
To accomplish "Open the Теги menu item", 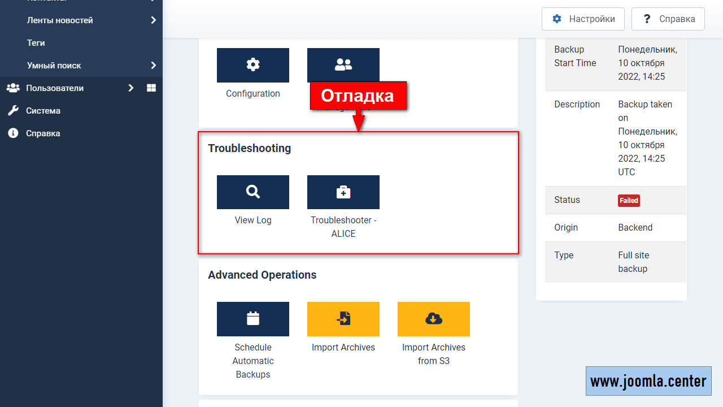I will 36,43.
